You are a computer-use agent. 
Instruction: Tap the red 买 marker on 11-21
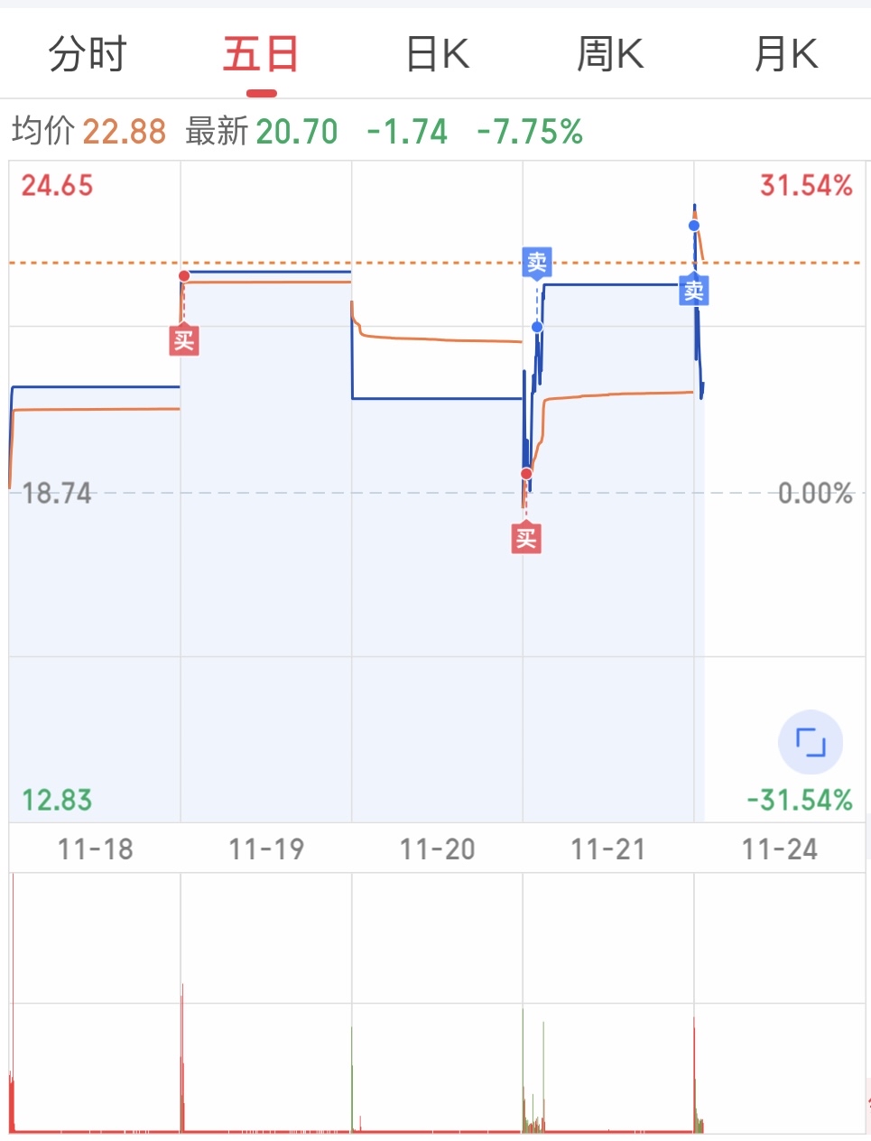526,539
